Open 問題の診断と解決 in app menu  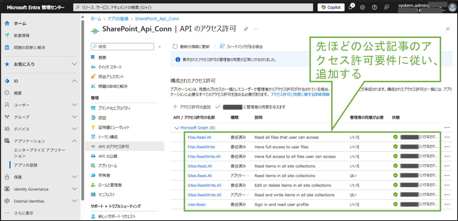tap(113, 86)
